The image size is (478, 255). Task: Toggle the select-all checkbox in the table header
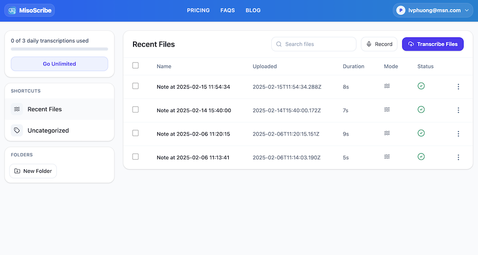pos(135,65)
